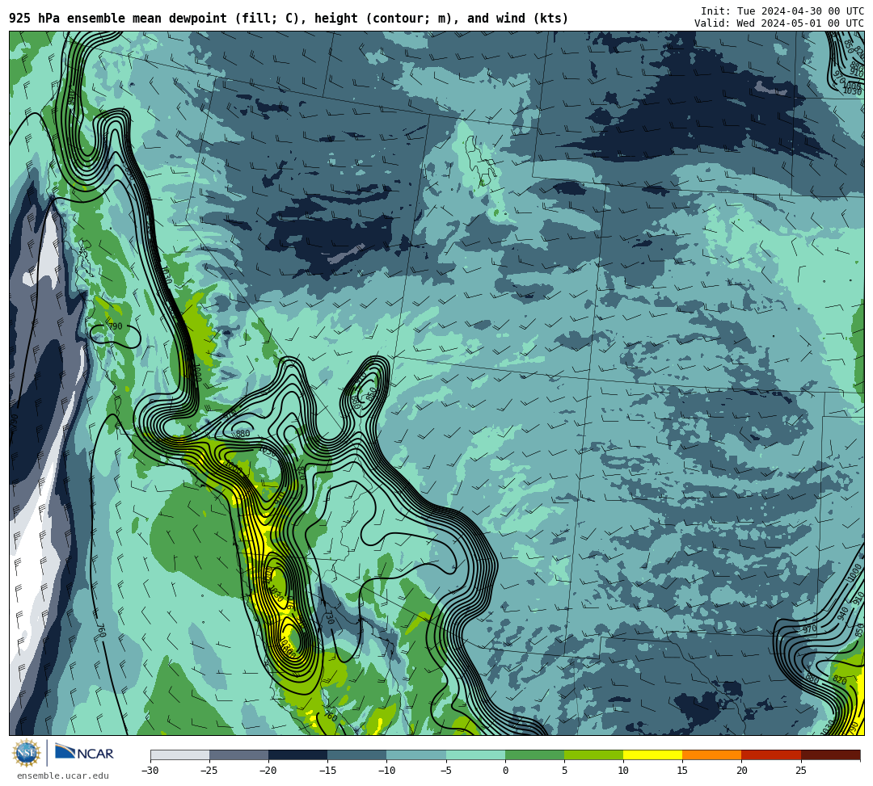Select the green 0 to 5 swatch
873x786 pixels.
[534, 754]
